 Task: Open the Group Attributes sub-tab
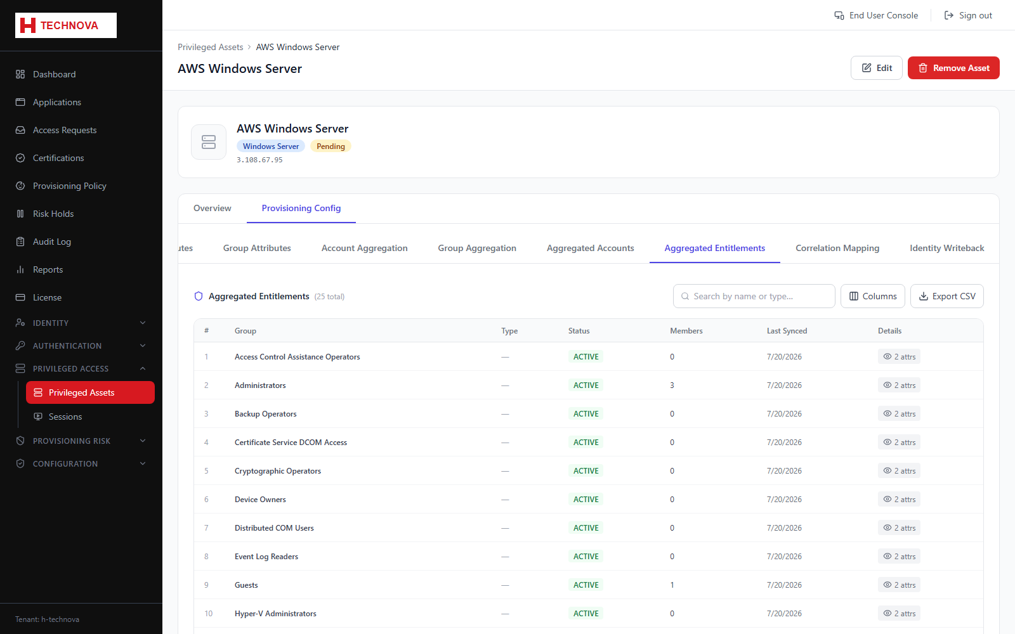click(x=257, y=248)
